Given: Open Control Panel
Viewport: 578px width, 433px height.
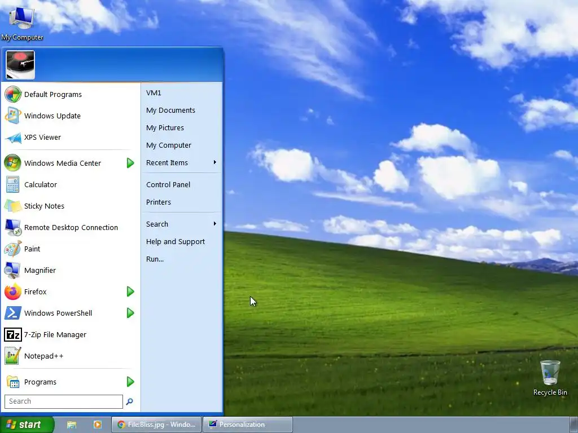Looking at the screenshot, I should [x=181, y=184].
